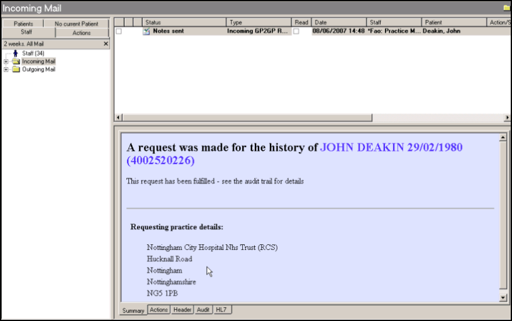Click the Staff person icon in tree

[x=16, y=53]
